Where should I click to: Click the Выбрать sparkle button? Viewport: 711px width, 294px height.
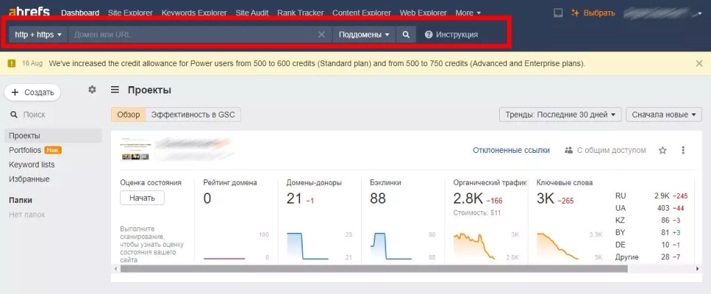coord(593,13)
